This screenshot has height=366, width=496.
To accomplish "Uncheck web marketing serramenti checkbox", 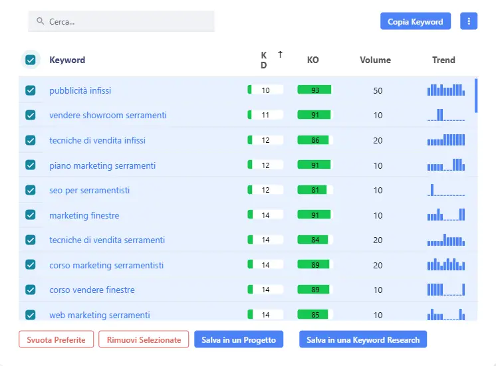I will click(x=31, y=315).
